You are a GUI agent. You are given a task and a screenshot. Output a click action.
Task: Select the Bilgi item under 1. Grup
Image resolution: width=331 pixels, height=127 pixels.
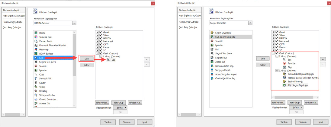click(289, 67)
